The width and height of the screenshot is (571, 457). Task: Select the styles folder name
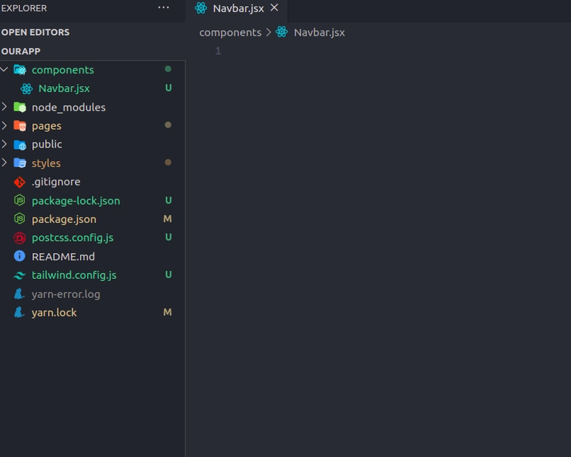pyautogui.click(x=46, y=163)
